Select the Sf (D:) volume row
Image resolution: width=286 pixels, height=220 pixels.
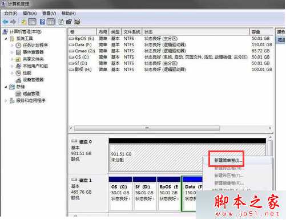point(171,63)
